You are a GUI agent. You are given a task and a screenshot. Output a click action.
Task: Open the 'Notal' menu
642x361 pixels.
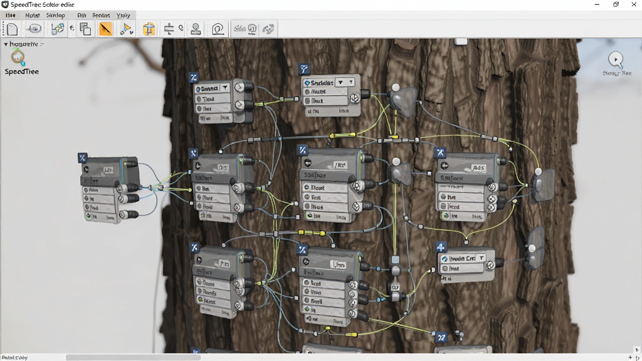coord(33,15)
